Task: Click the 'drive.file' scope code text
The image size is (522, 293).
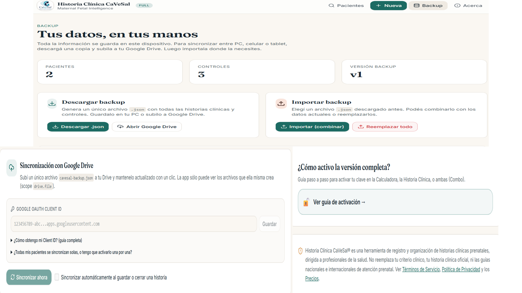Action: point(43,187)
